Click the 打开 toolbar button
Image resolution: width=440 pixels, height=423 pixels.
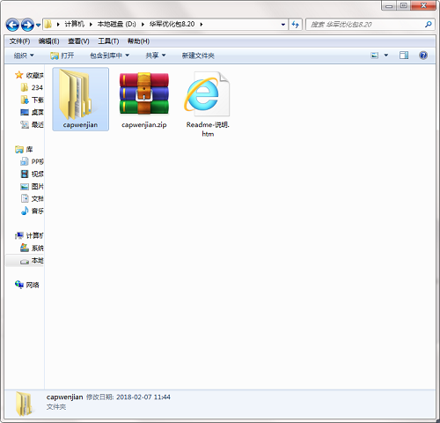(62, 56)
